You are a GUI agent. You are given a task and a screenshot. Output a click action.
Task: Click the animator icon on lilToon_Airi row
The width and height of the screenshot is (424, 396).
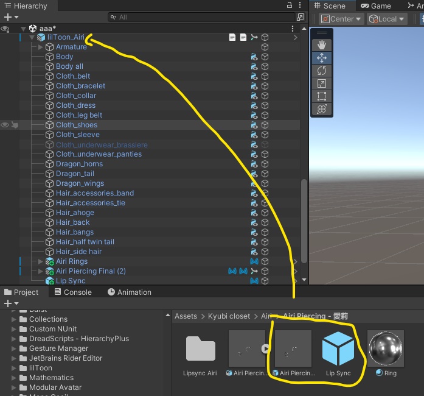(x=254, y=37)
